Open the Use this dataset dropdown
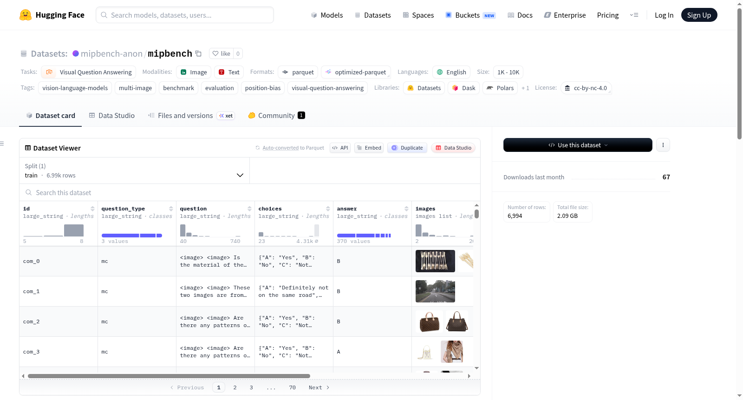Screen dimensions: 743x400 click(x=578, y=145)
